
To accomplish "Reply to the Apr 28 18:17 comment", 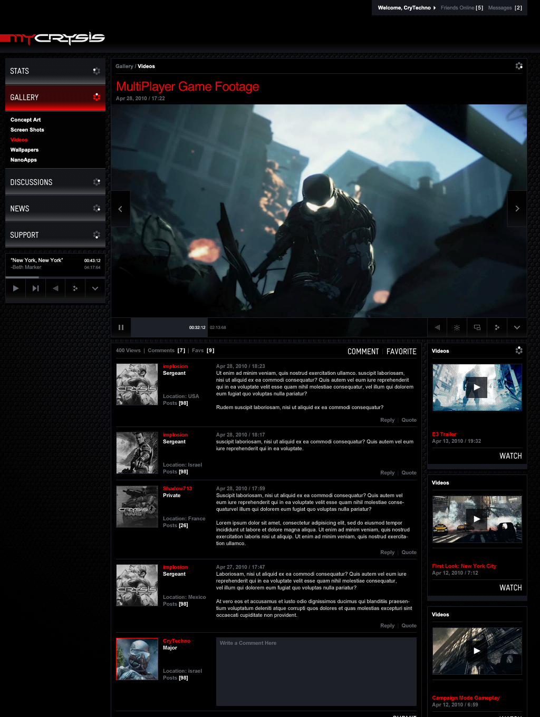I will click(387, 473).
